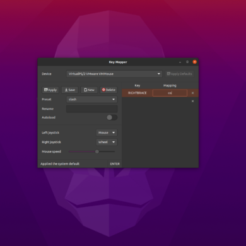Image resolution: width=246 pixels, height=246 pixels.
Task: Click the Mouse speed slider handle
Action: 97,151
